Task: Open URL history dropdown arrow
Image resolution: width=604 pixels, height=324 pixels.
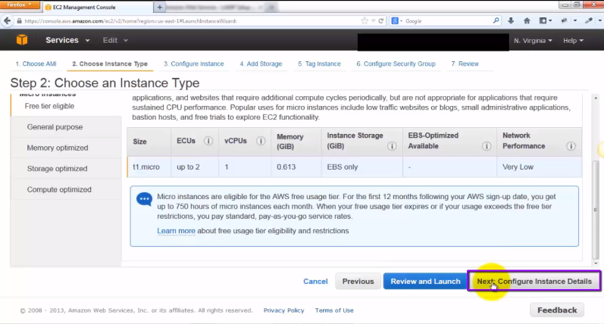Action: (x=374, y=20)
